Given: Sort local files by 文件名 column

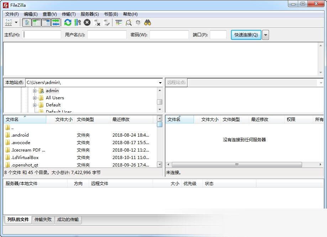Looking at the screenshot, I should (x=25, y=119).
